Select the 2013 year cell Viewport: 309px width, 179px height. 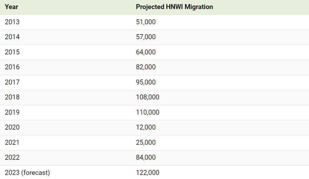point(12,22)
